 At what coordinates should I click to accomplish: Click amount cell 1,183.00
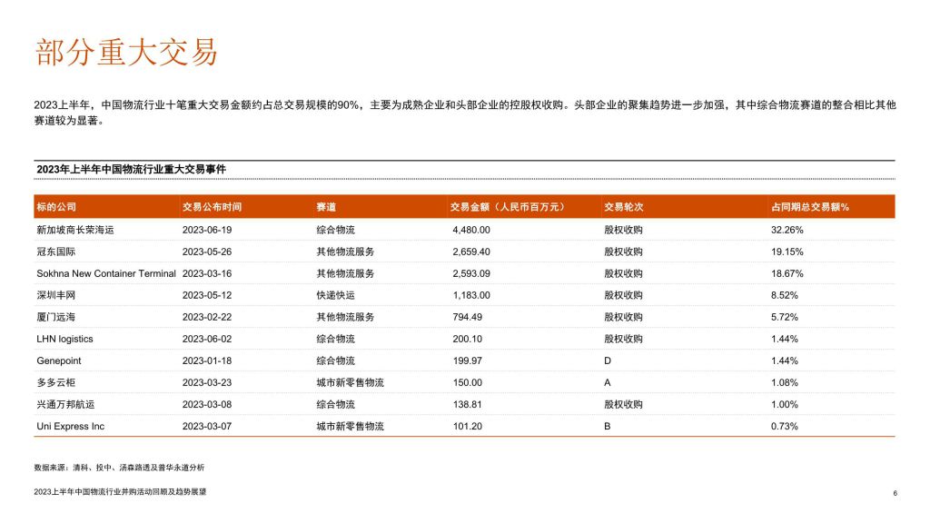click(471, 295)
